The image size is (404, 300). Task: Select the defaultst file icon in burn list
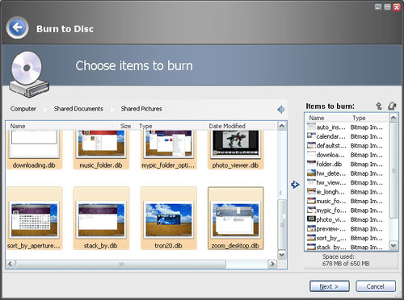coord(311,145)
